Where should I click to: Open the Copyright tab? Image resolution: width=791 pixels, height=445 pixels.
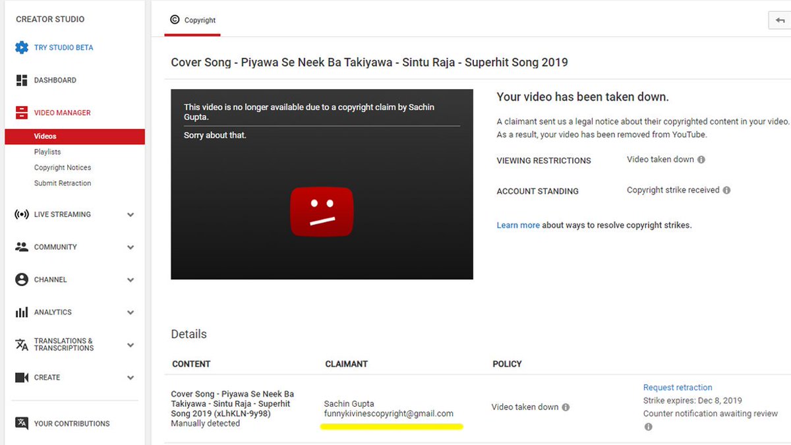pos(192,20)
